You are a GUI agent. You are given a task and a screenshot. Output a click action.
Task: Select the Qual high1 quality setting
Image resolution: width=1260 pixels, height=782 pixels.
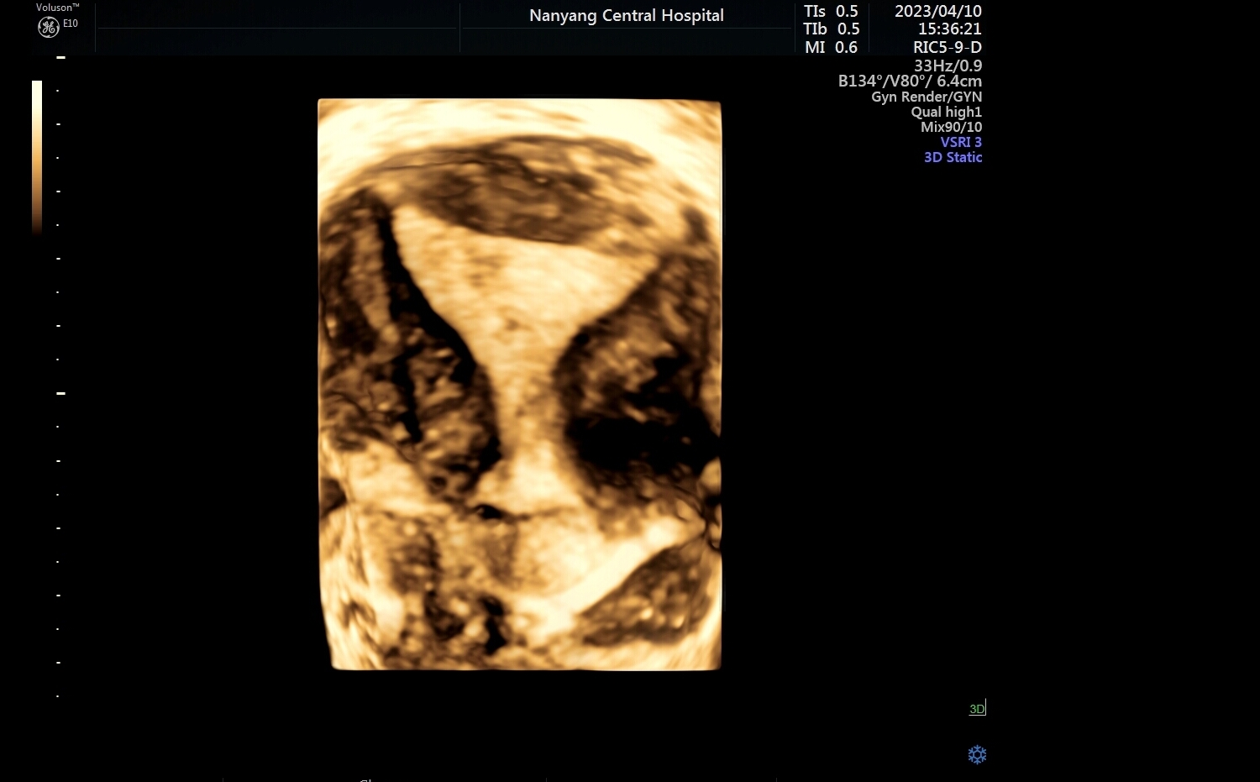(946, 112)
